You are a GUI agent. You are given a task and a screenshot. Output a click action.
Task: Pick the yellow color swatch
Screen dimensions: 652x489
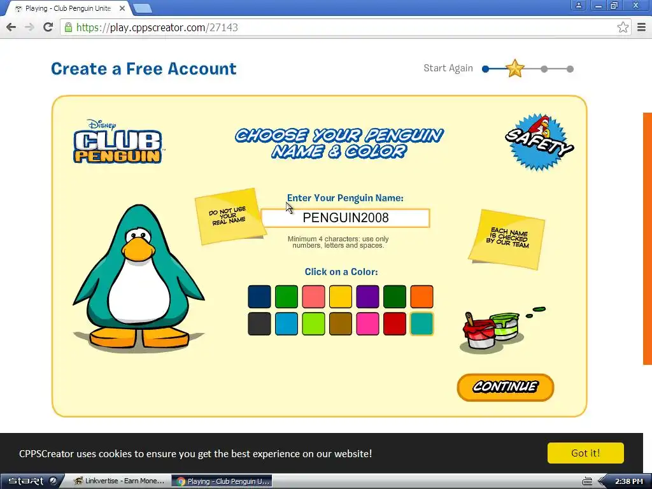pyautogui.click(x=341, y=297)
